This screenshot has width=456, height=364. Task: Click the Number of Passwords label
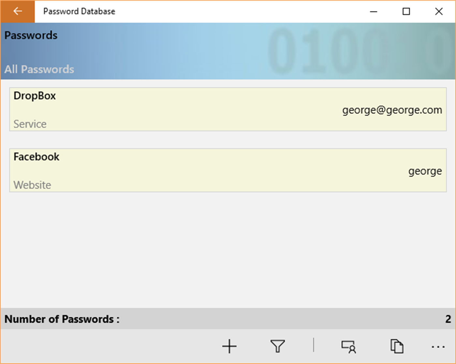point(62,319)
